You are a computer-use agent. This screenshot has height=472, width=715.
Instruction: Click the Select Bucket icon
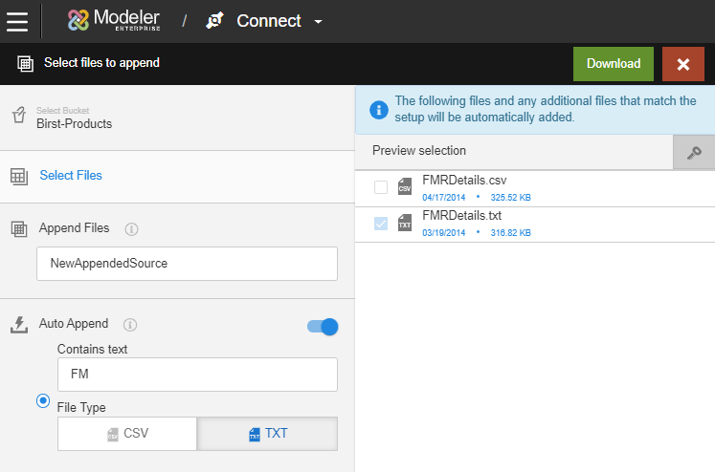(x=17, y=117)
